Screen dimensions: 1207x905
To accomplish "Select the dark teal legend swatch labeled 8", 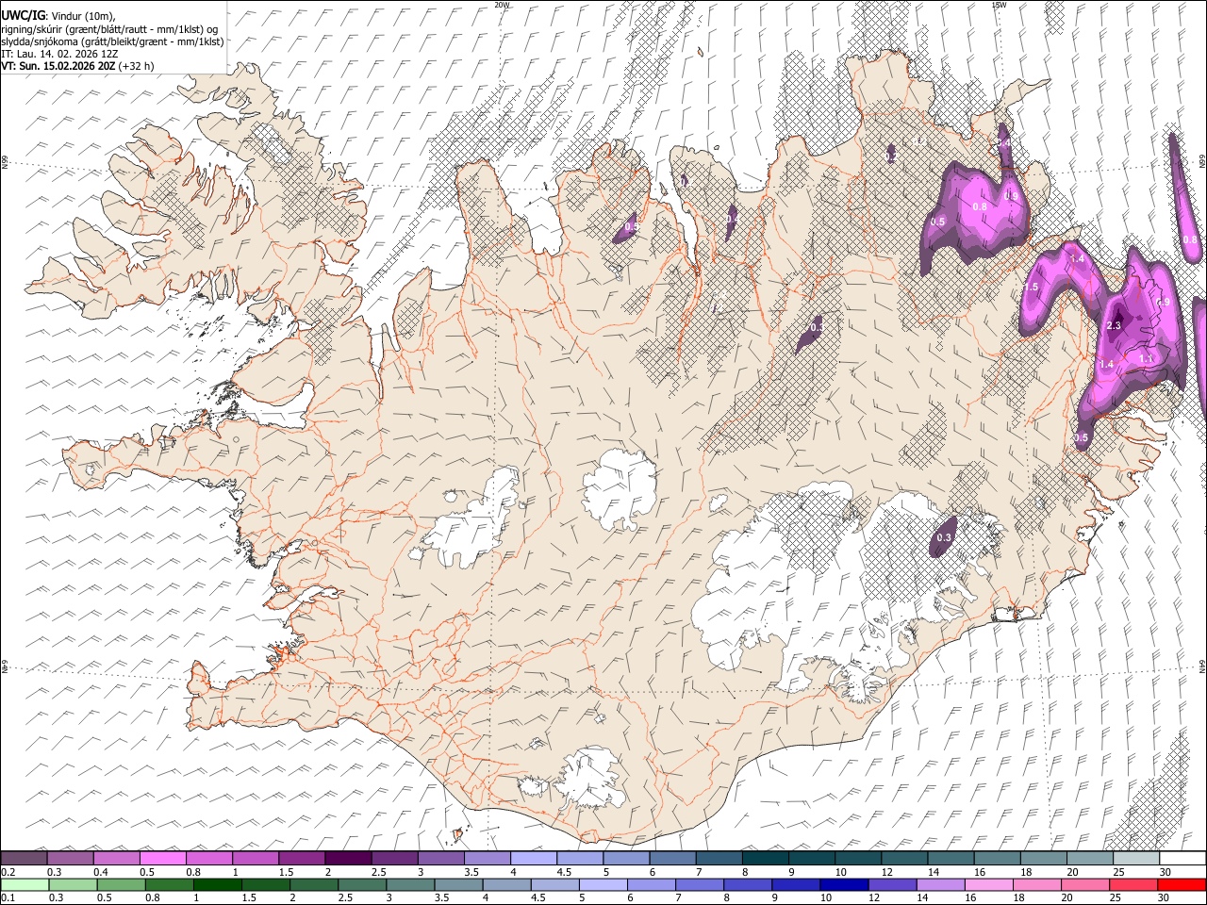I will coord(765,859).
